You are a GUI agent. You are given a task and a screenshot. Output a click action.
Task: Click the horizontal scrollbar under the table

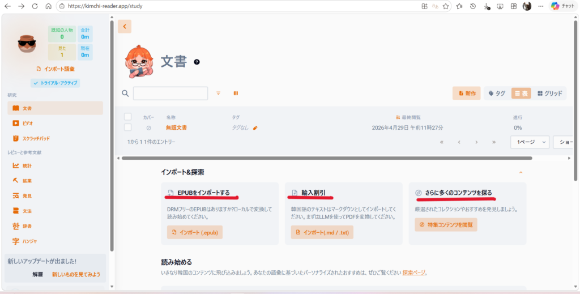[x=326, y=158]
